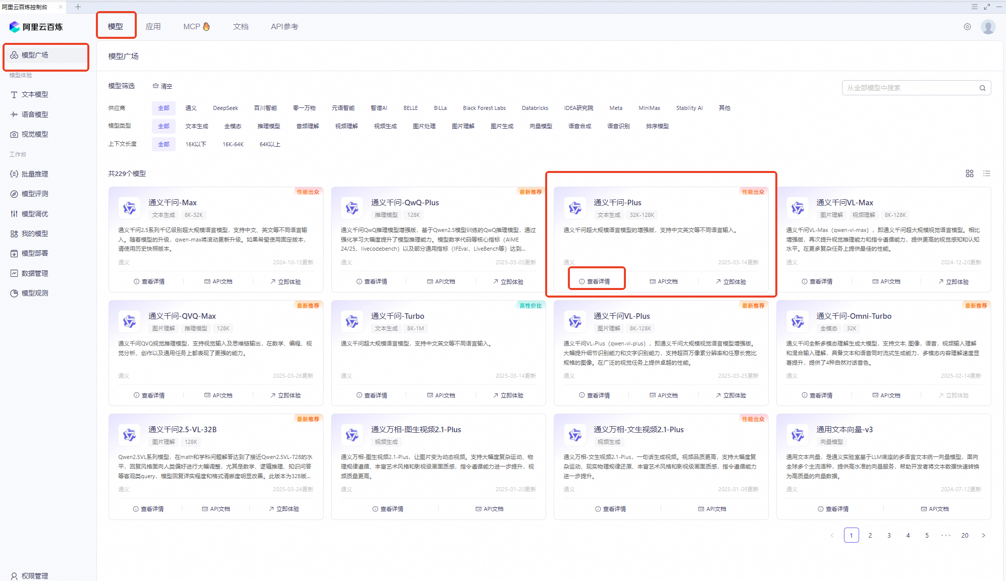Click the 通义千问-QwQ-Plus model logo icon
Viewport: 1006px width, 581px height.
352,208
